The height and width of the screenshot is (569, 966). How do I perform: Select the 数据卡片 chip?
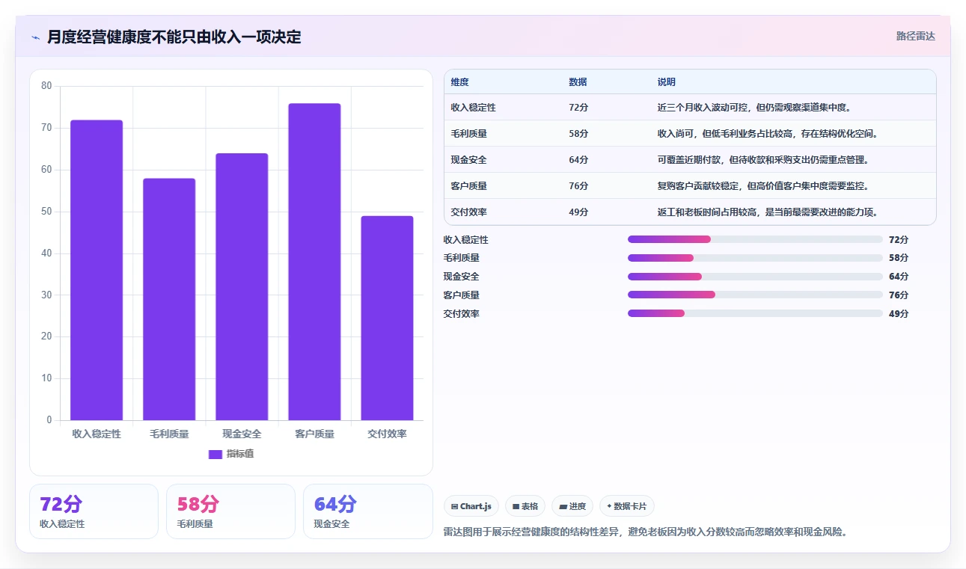point(627,506)
